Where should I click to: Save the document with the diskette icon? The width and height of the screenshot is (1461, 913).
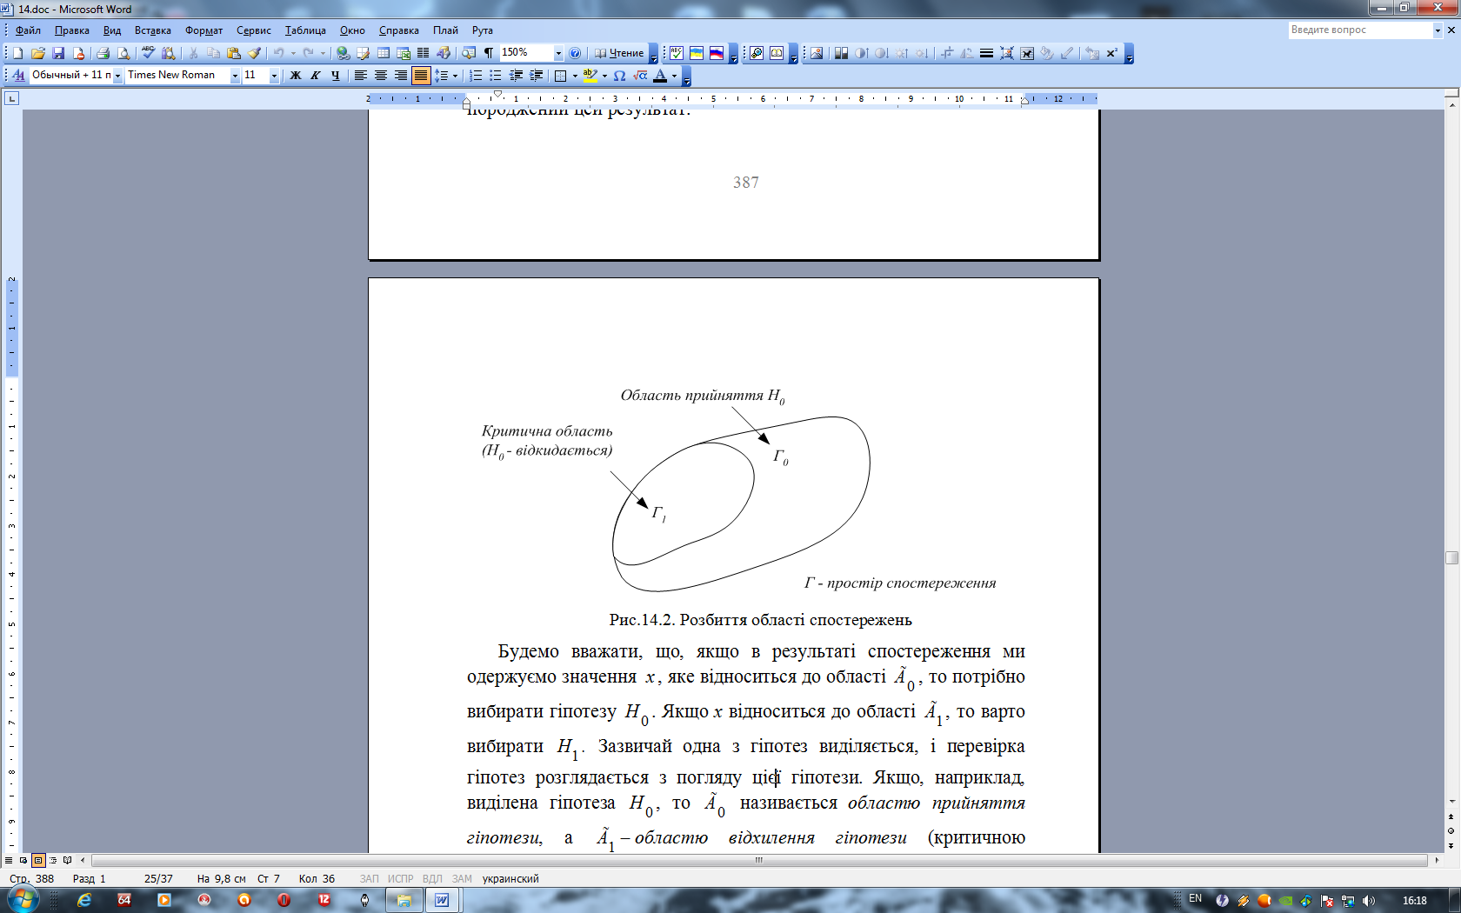pos(58,53)
